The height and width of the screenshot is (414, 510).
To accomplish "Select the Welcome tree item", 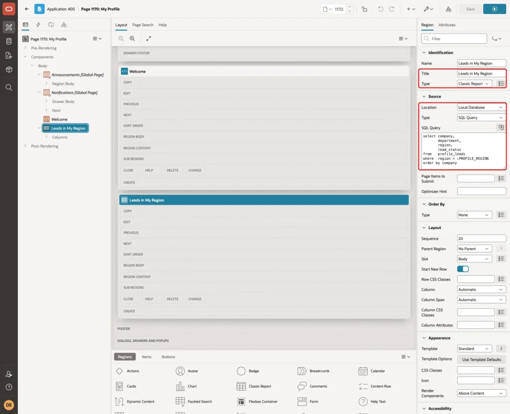I will (x=59, y=119).
